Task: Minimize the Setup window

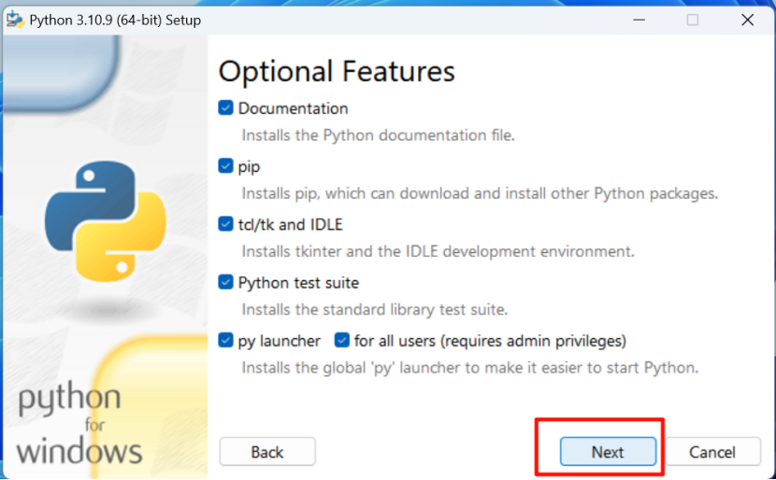Action: (x=639, y=20)
